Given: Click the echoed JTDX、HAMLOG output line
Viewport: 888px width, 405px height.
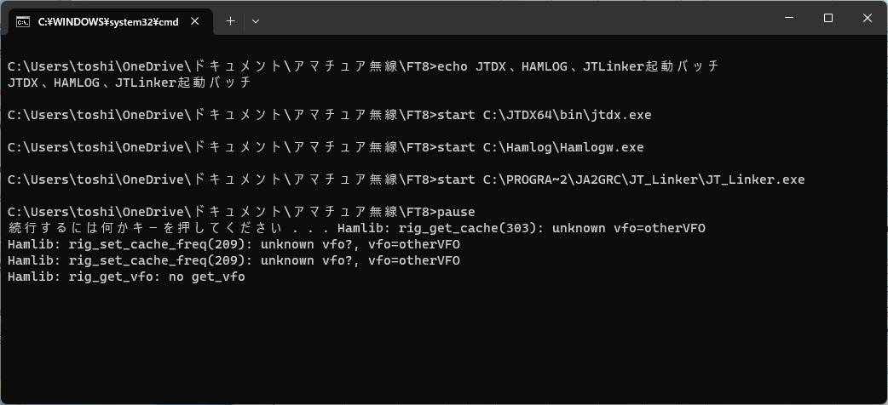Looking at the screenshot, I should coord(129,83).
